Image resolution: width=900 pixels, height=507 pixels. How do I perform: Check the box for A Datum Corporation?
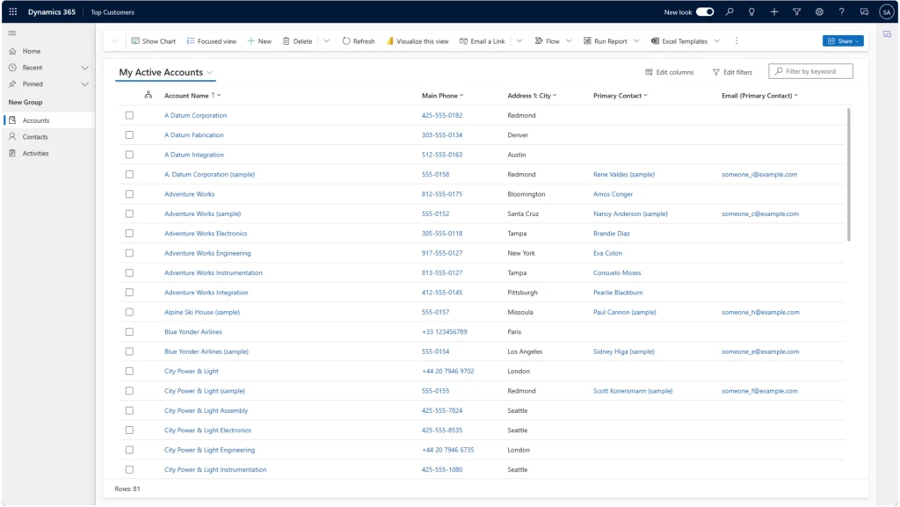coord(129,115)
